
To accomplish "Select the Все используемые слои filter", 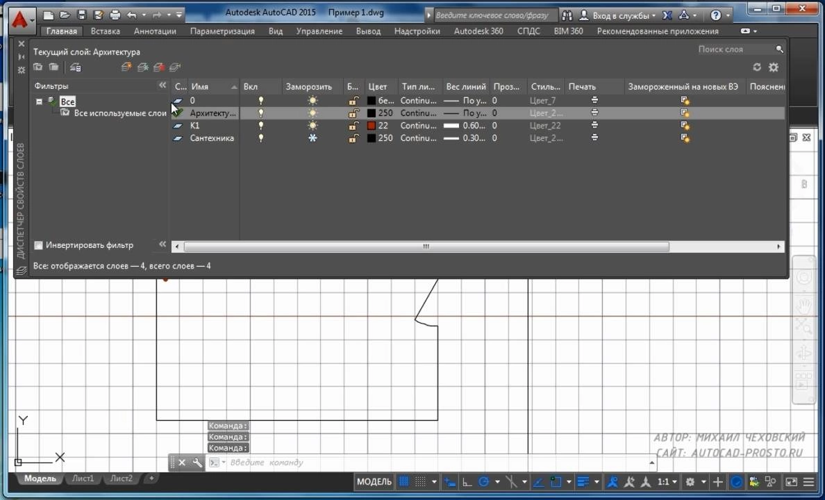I will pyautogui.click(x=120, y=113).
